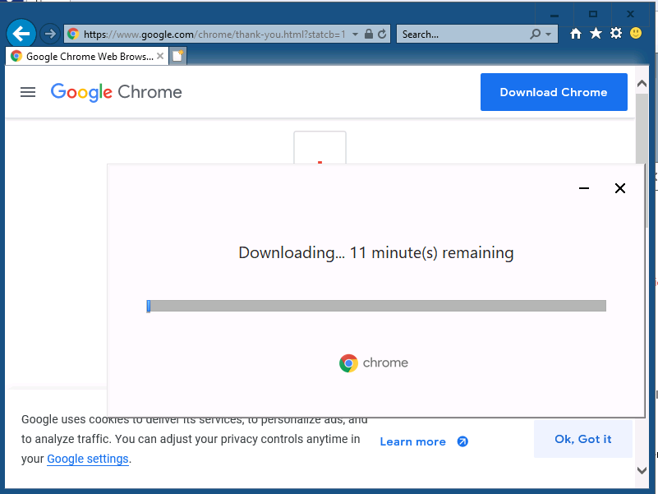Click the vertical scrollbar thumb

click(x=642, y=128)
